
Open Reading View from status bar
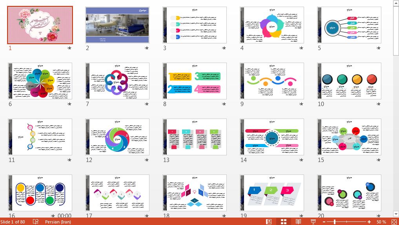[x=298, y=222]
